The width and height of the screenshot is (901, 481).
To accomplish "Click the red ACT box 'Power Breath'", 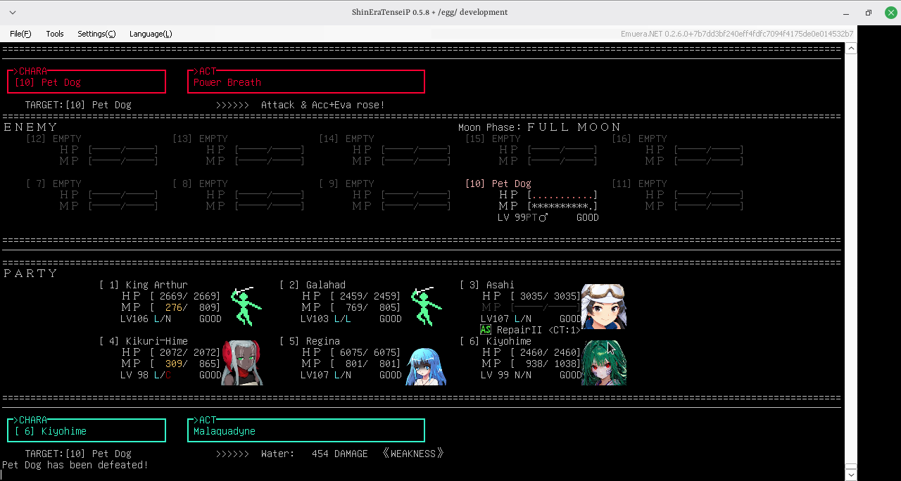I will (306, 82).
